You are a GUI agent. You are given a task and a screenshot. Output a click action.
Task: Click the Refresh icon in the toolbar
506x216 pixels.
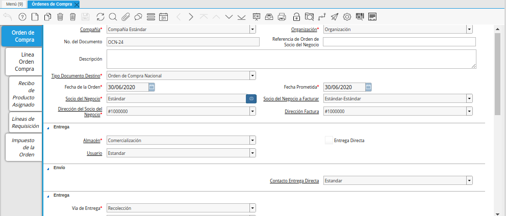point(100,17)
